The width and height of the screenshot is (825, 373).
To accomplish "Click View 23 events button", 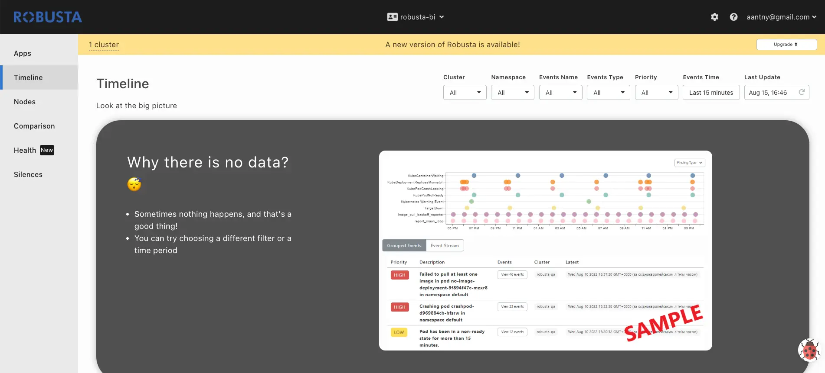I will [512, 306].
